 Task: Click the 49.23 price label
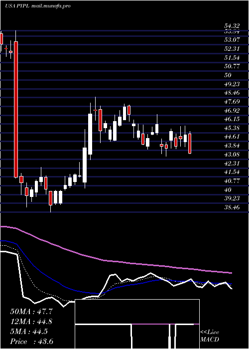232,84
